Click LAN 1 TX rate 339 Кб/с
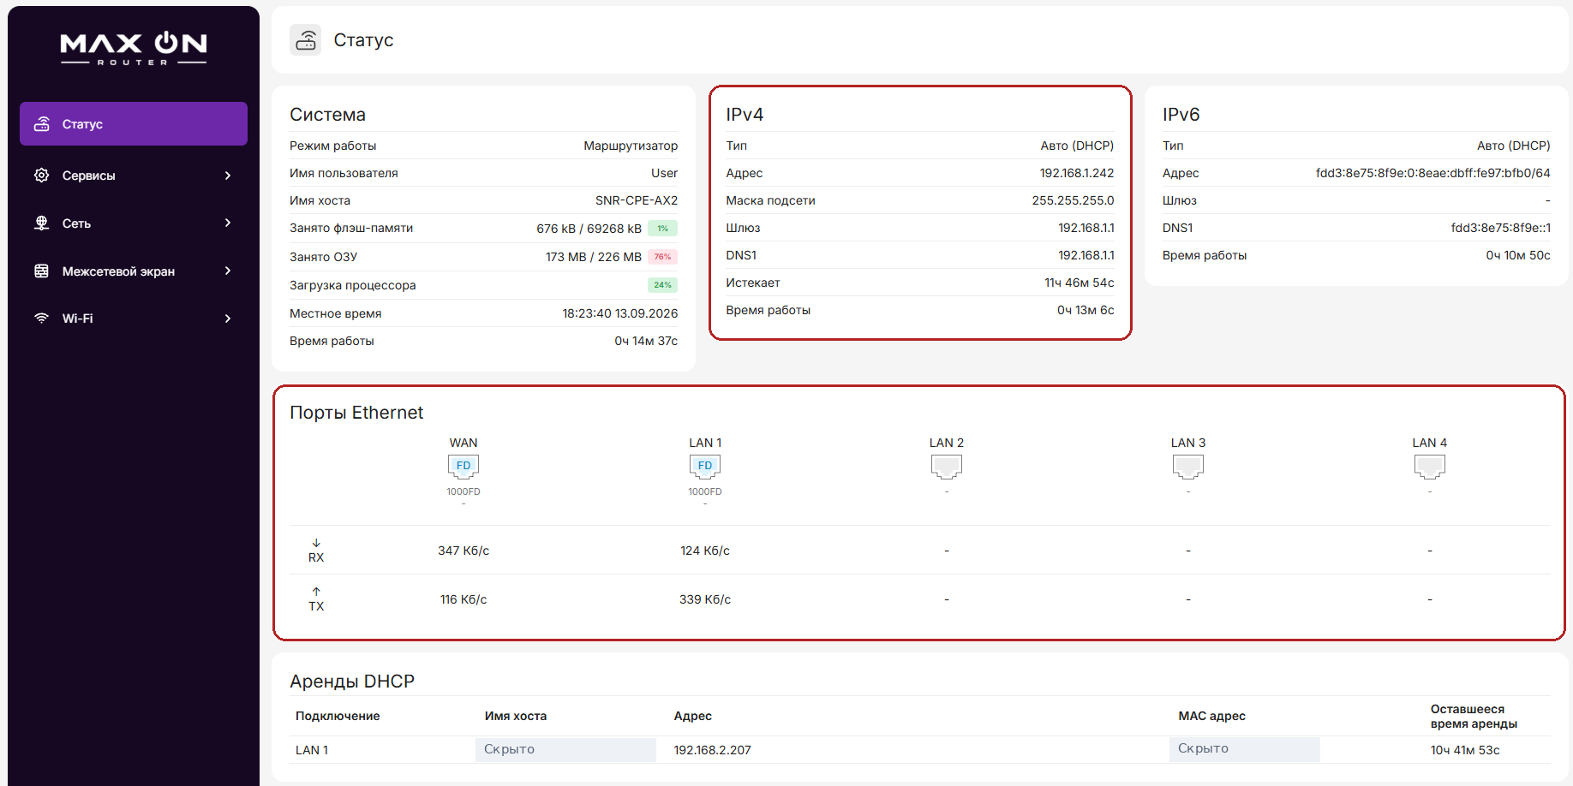 [705, 599]
